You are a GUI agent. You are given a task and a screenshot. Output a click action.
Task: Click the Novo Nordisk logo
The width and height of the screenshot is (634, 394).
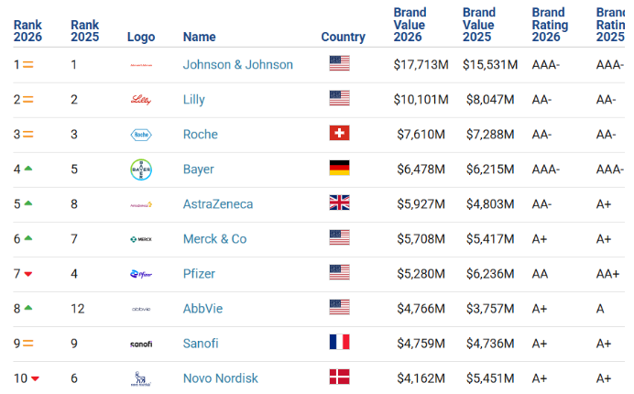[141, 378]
